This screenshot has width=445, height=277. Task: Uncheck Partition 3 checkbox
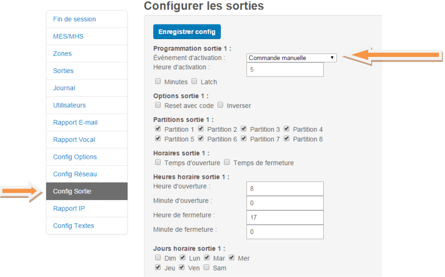243,129
